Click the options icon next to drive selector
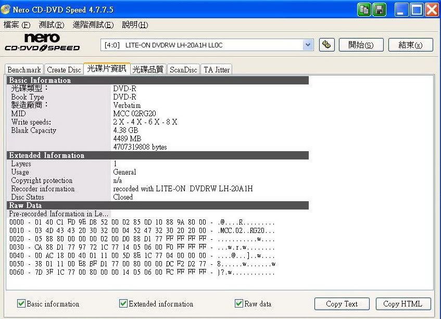This screenshot has height=319, width=441. coord(327,45)
